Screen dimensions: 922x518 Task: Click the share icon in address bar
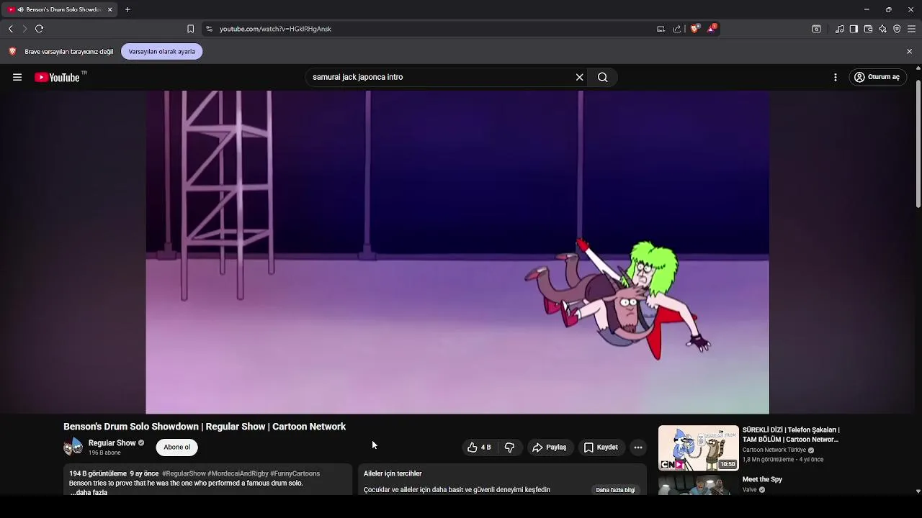[x=677, y=29]
